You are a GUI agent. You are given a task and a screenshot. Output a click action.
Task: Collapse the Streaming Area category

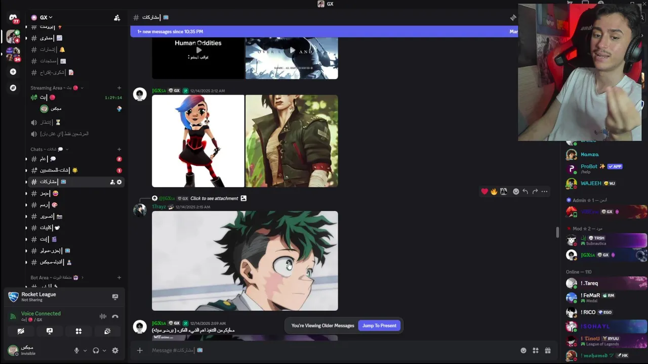pos(57,88)
